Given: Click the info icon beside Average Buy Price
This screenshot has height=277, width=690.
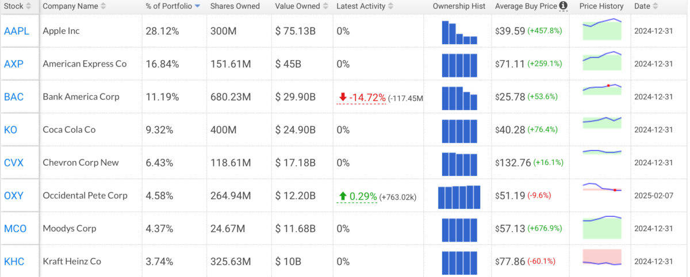Looking at the screenshot, I should [x=563, y=6].
